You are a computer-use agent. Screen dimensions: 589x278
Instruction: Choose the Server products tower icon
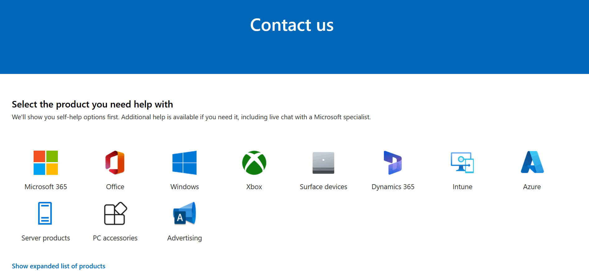coord(45,213)
